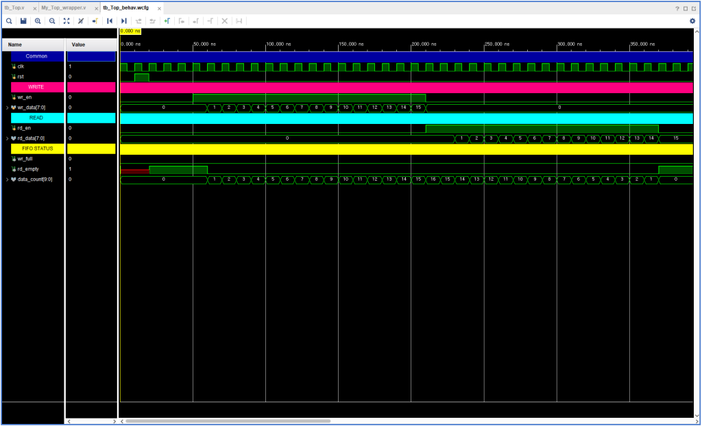Click the Value column header
702x426 pixels.
[x=91, y=45]
